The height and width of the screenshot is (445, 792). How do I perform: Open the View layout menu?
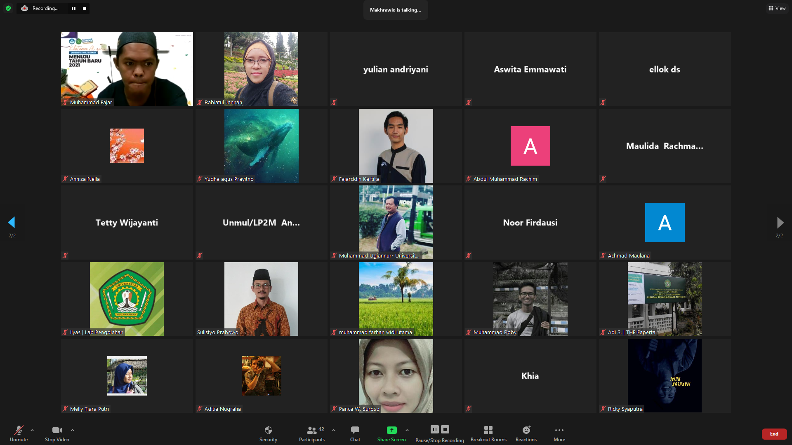(x=777, y=8)
